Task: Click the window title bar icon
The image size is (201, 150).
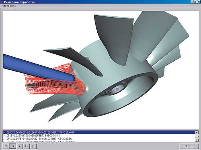Action: 2,2
